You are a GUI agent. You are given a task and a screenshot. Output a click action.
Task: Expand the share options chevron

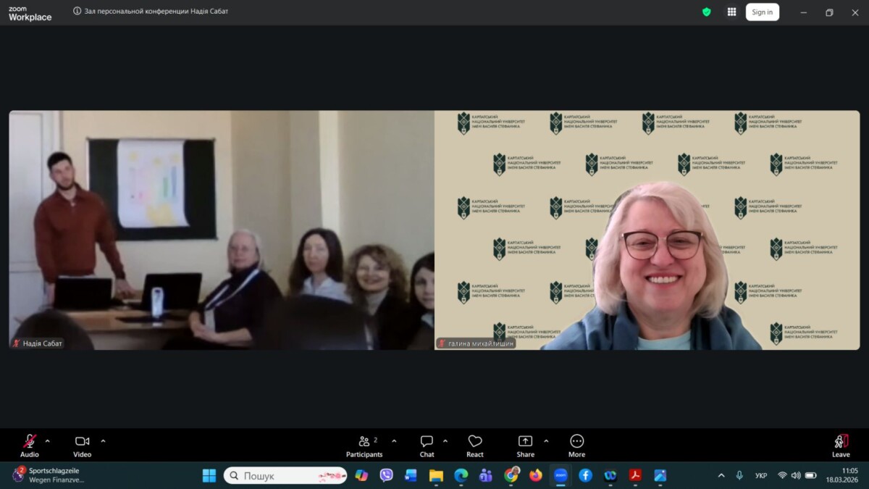[546, 441]
